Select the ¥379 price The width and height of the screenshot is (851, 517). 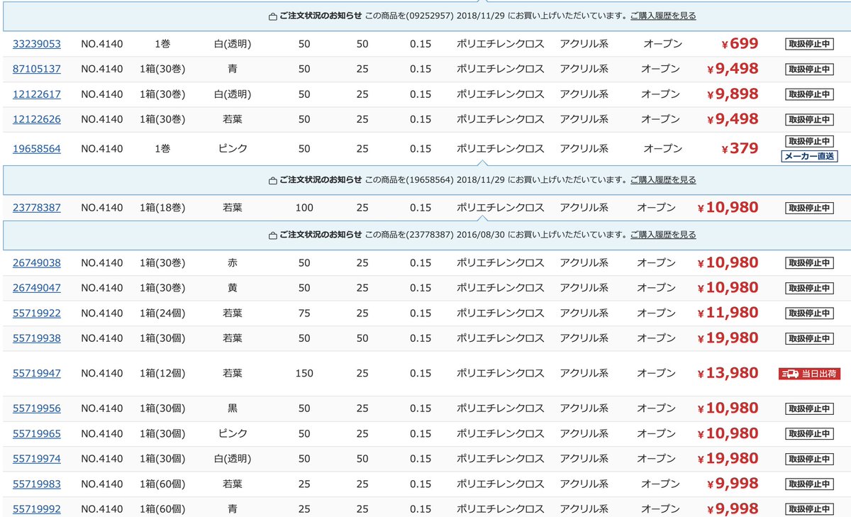pyautogui.click(x=740, y=149)
